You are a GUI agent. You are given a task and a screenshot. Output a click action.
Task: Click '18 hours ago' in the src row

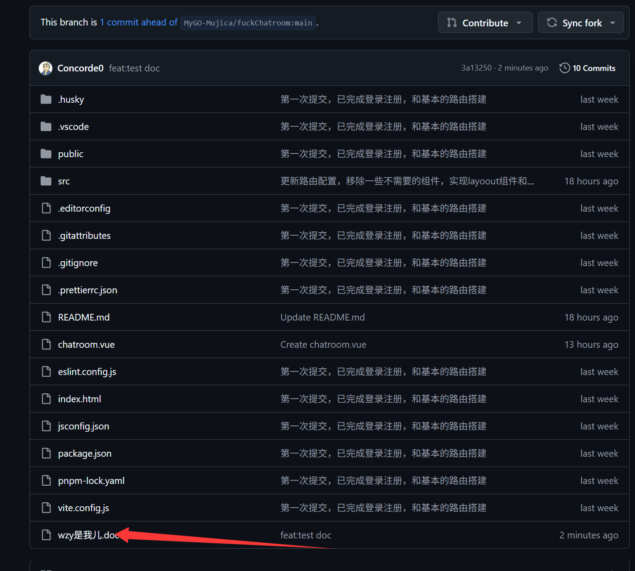click(591, 181)
